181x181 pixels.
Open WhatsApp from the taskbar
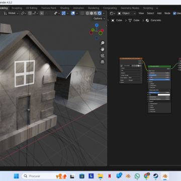coord(137,176)
